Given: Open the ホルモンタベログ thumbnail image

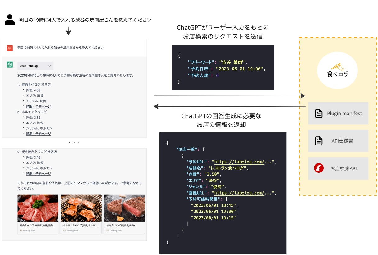Looking at the screenshot, I should click(81, 208).
